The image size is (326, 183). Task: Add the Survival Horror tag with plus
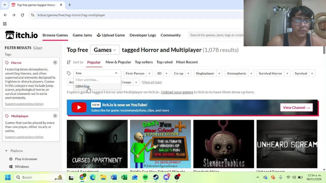(x=287, y=73)
